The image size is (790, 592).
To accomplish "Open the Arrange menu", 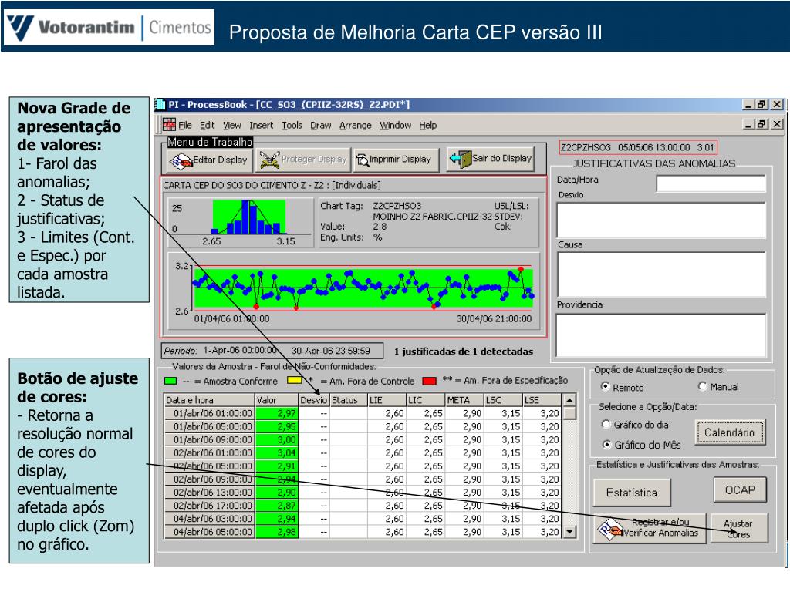I will [x=355, y=126].
